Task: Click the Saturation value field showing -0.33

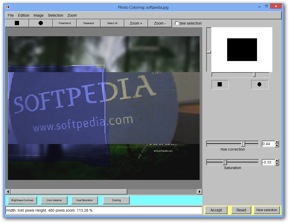Action: (x=268, y=162)
